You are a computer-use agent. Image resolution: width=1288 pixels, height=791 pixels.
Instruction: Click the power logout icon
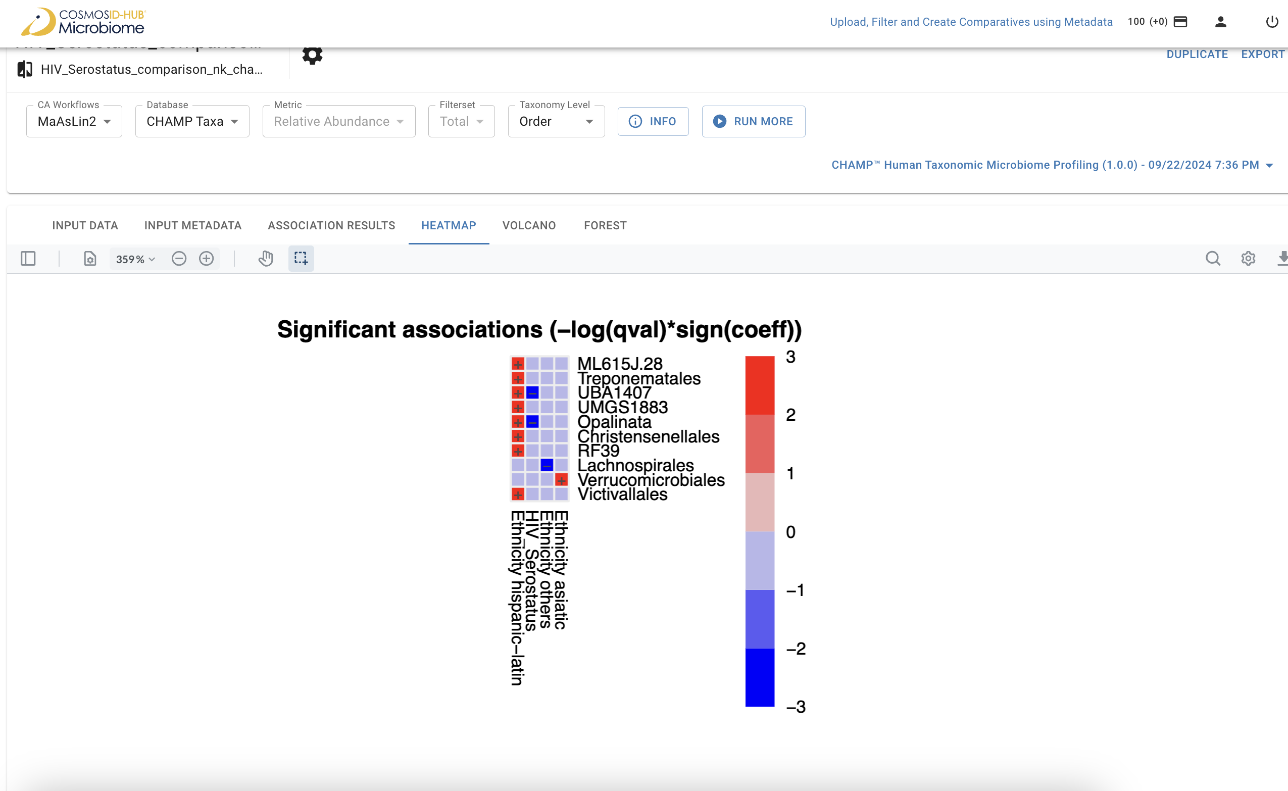tap(1272, 21)
